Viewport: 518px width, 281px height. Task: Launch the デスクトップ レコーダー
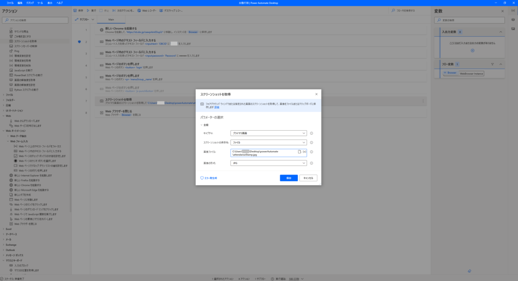coord(171,11)
